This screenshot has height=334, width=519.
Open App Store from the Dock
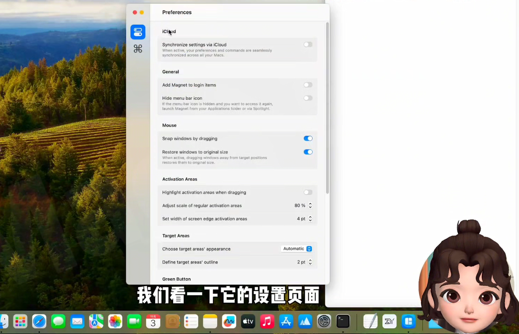286,321
